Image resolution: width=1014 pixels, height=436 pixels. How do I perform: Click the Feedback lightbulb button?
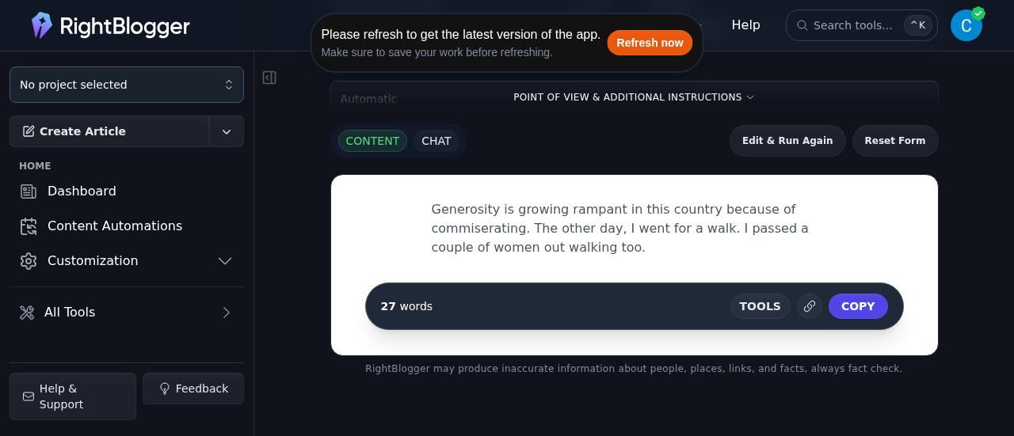pyautogui.click(x=193, y=389)
